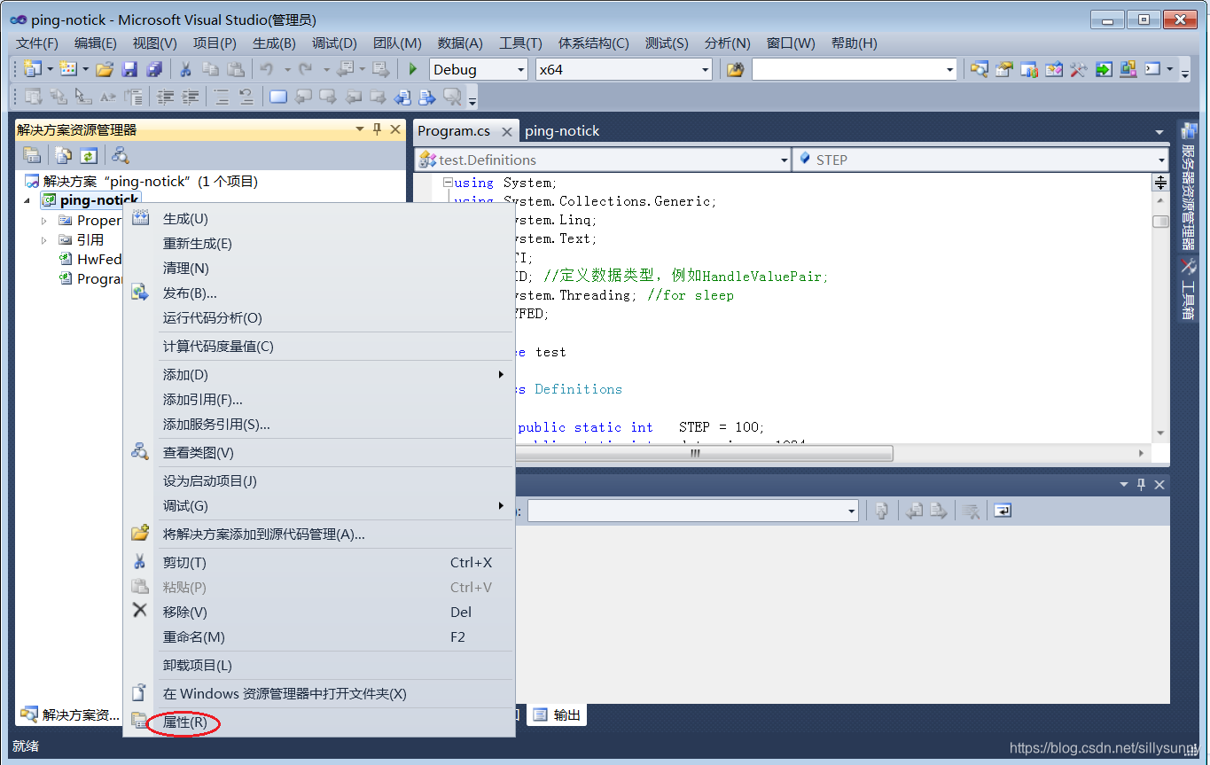Toggle auto-hide pin on Output panel
The width and height of the screenshot is (1210, 765).
[1141, 484]
